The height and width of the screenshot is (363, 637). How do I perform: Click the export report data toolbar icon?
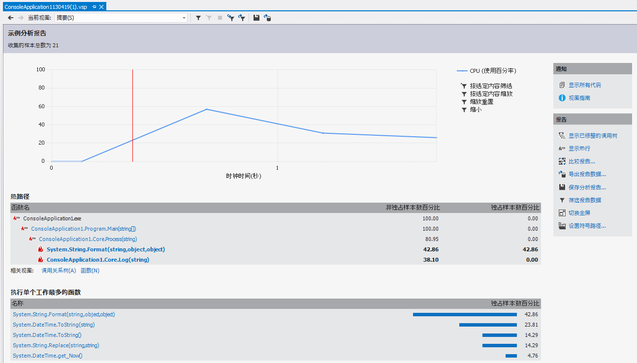[x=267, y=18]
